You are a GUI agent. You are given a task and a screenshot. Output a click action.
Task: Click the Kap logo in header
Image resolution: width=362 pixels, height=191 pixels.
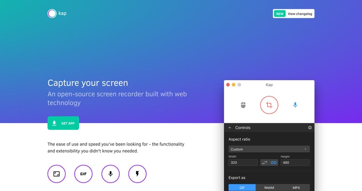tap(57, 13)
